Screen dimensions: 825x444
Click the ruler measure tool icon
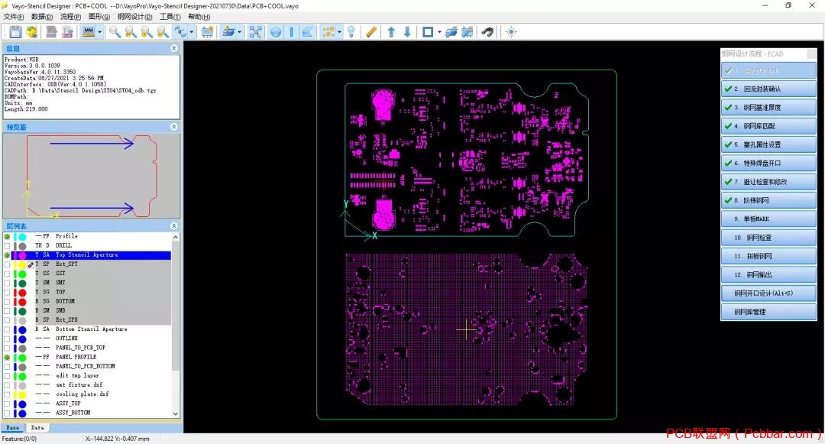371,32
